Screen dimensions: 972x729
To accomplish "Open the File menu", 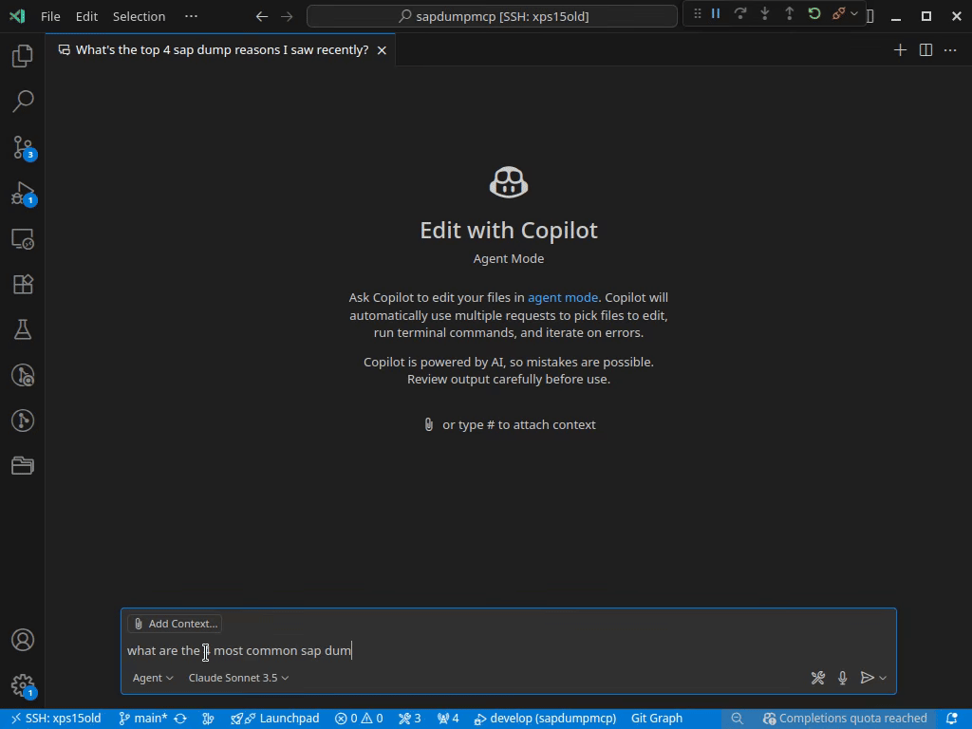I will pyautogui.click(x=50, y=16).
